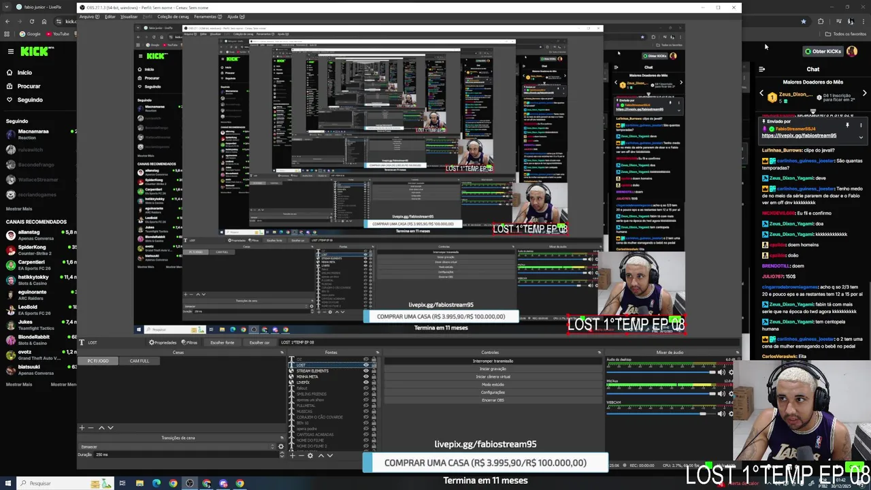Remove scene using the Cenas minus icon
The width and height of the screenshot is (871, 490).
click(x=91, y=428)
